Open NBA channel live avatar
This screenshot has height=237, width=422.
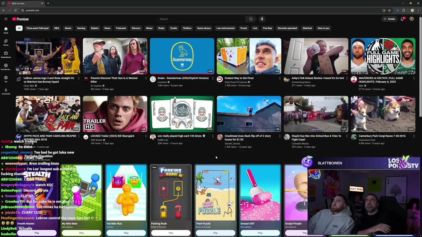pos(354,79)
